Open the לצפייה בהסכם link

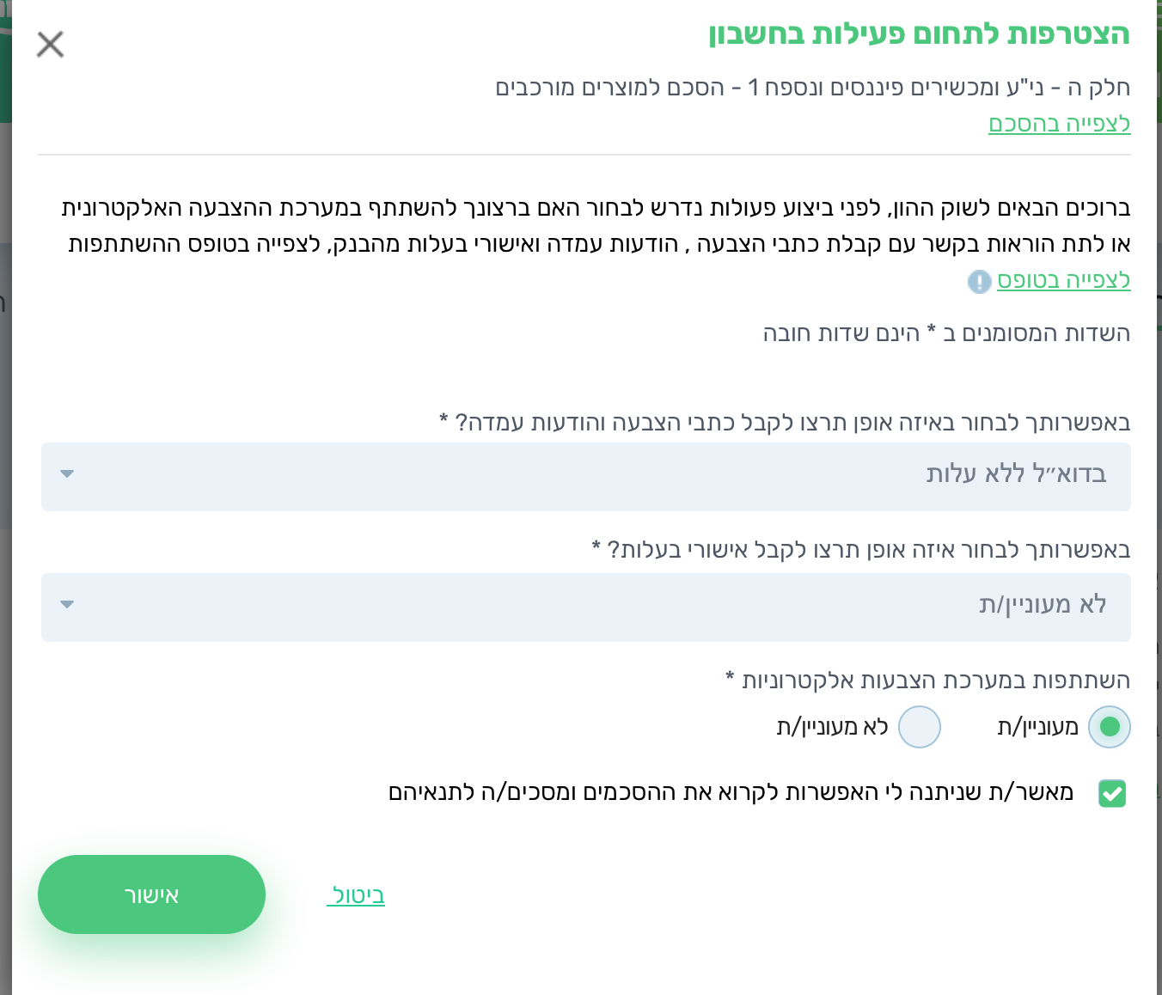1059,124
